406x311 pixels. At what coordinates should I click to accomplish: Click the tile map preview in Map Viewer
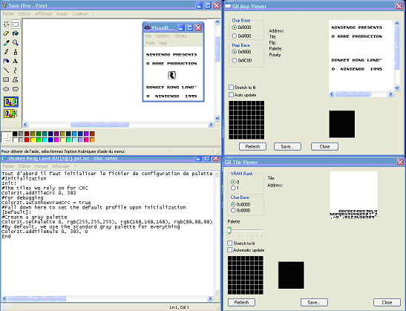pyautogui.click(x=361, y=56)
